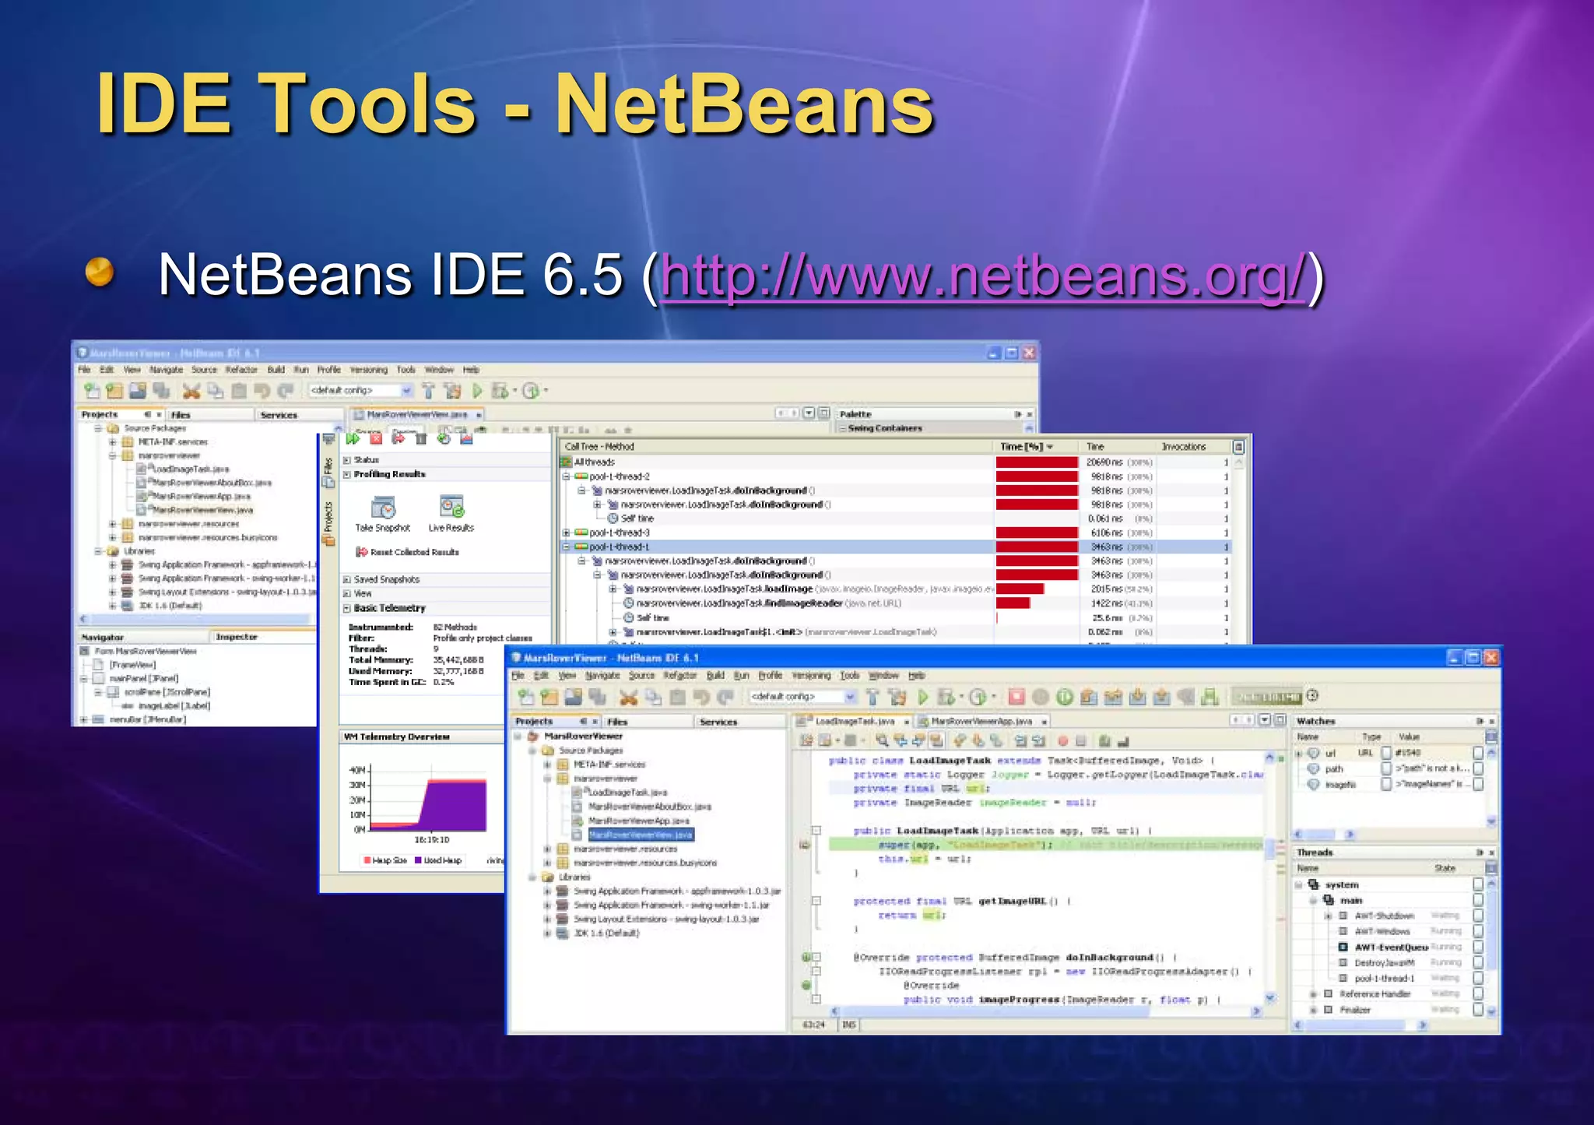This screenshot has height=1125, width=1594.
Task: Open Versioning menu in back NetBeans window
Action: pos(368,370)
